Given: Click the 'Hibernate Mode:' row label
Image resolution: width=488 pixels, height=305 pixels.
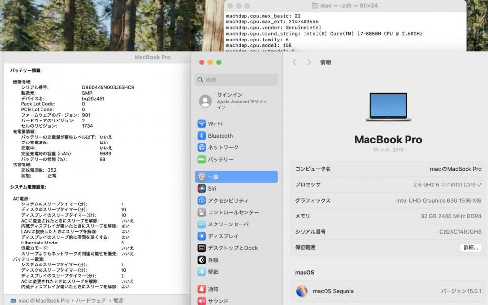Looking at the screenshot, I should (x=40, y=243).
